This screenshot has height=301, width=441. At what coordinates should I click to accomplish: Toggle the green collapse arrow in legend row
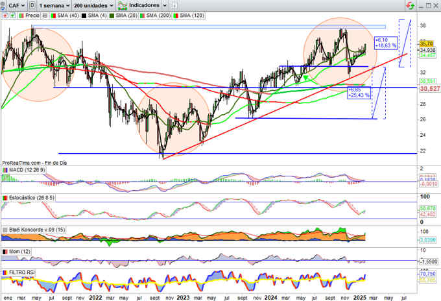coord(11,14)
